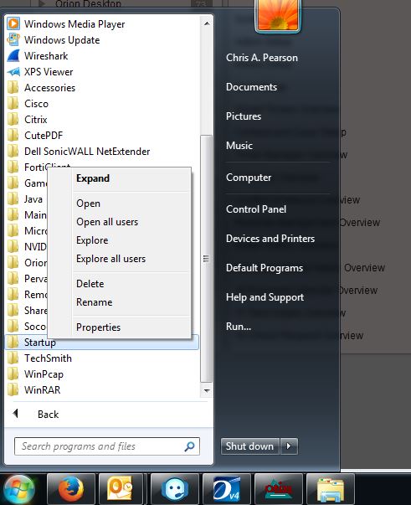Viewport: 411px width, 505px height.
Task: Focus the Search programs and files box
Action: (x=107, y=446)
